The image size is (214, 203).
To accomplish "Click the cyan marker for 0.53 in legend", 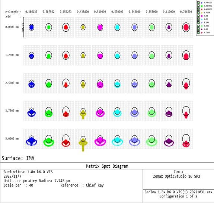I will [202, 19].
